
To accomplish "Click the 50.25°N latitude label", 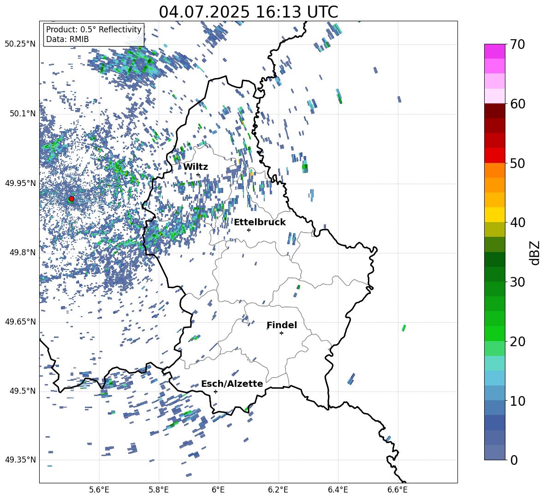I will pos(20,44).
